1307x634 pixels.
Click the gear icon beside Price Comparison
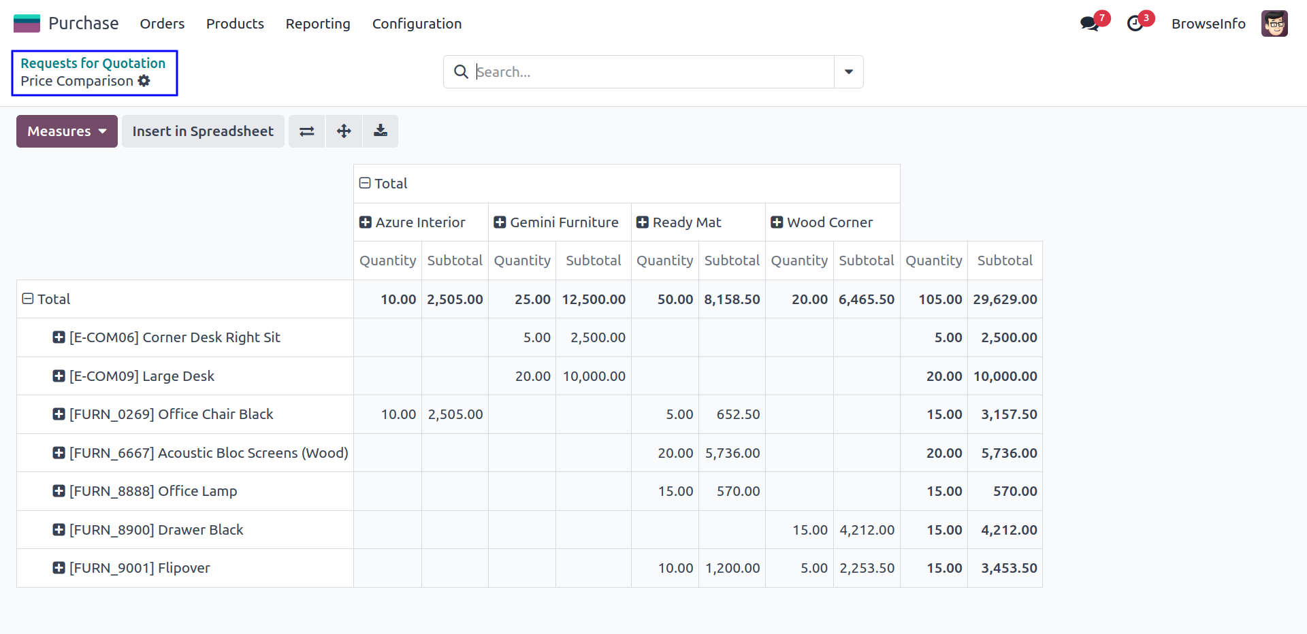tap(144, 81)
